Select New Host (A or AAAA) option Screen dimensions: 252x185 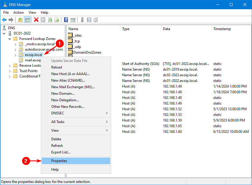(x=70, y=74)
